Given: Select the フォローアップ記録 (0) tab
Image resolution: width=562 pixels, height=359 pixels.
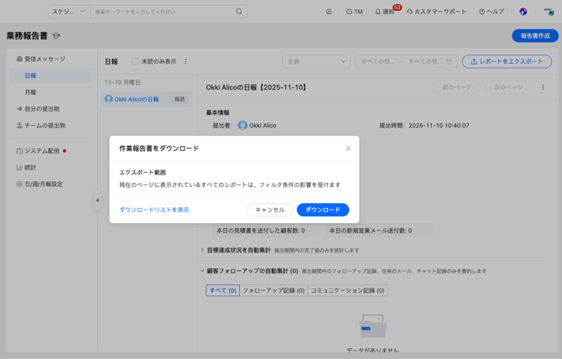Looking at the screenshot, I should 273,290.
